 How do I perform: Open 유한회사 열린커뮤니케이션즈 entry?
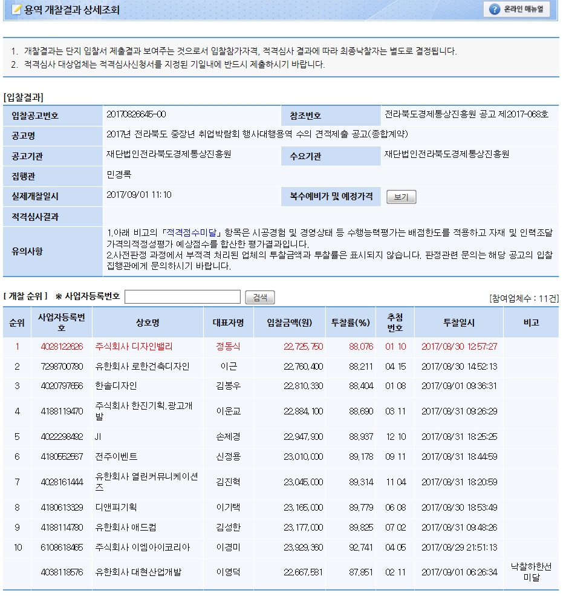click(x=146, y=482)
